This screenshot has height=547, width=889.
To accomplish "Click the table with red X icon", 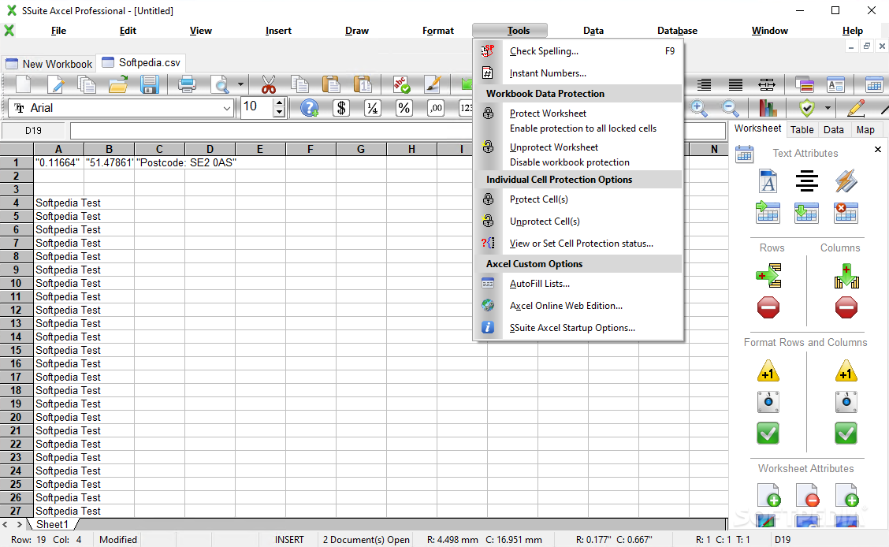I will 846,213.
